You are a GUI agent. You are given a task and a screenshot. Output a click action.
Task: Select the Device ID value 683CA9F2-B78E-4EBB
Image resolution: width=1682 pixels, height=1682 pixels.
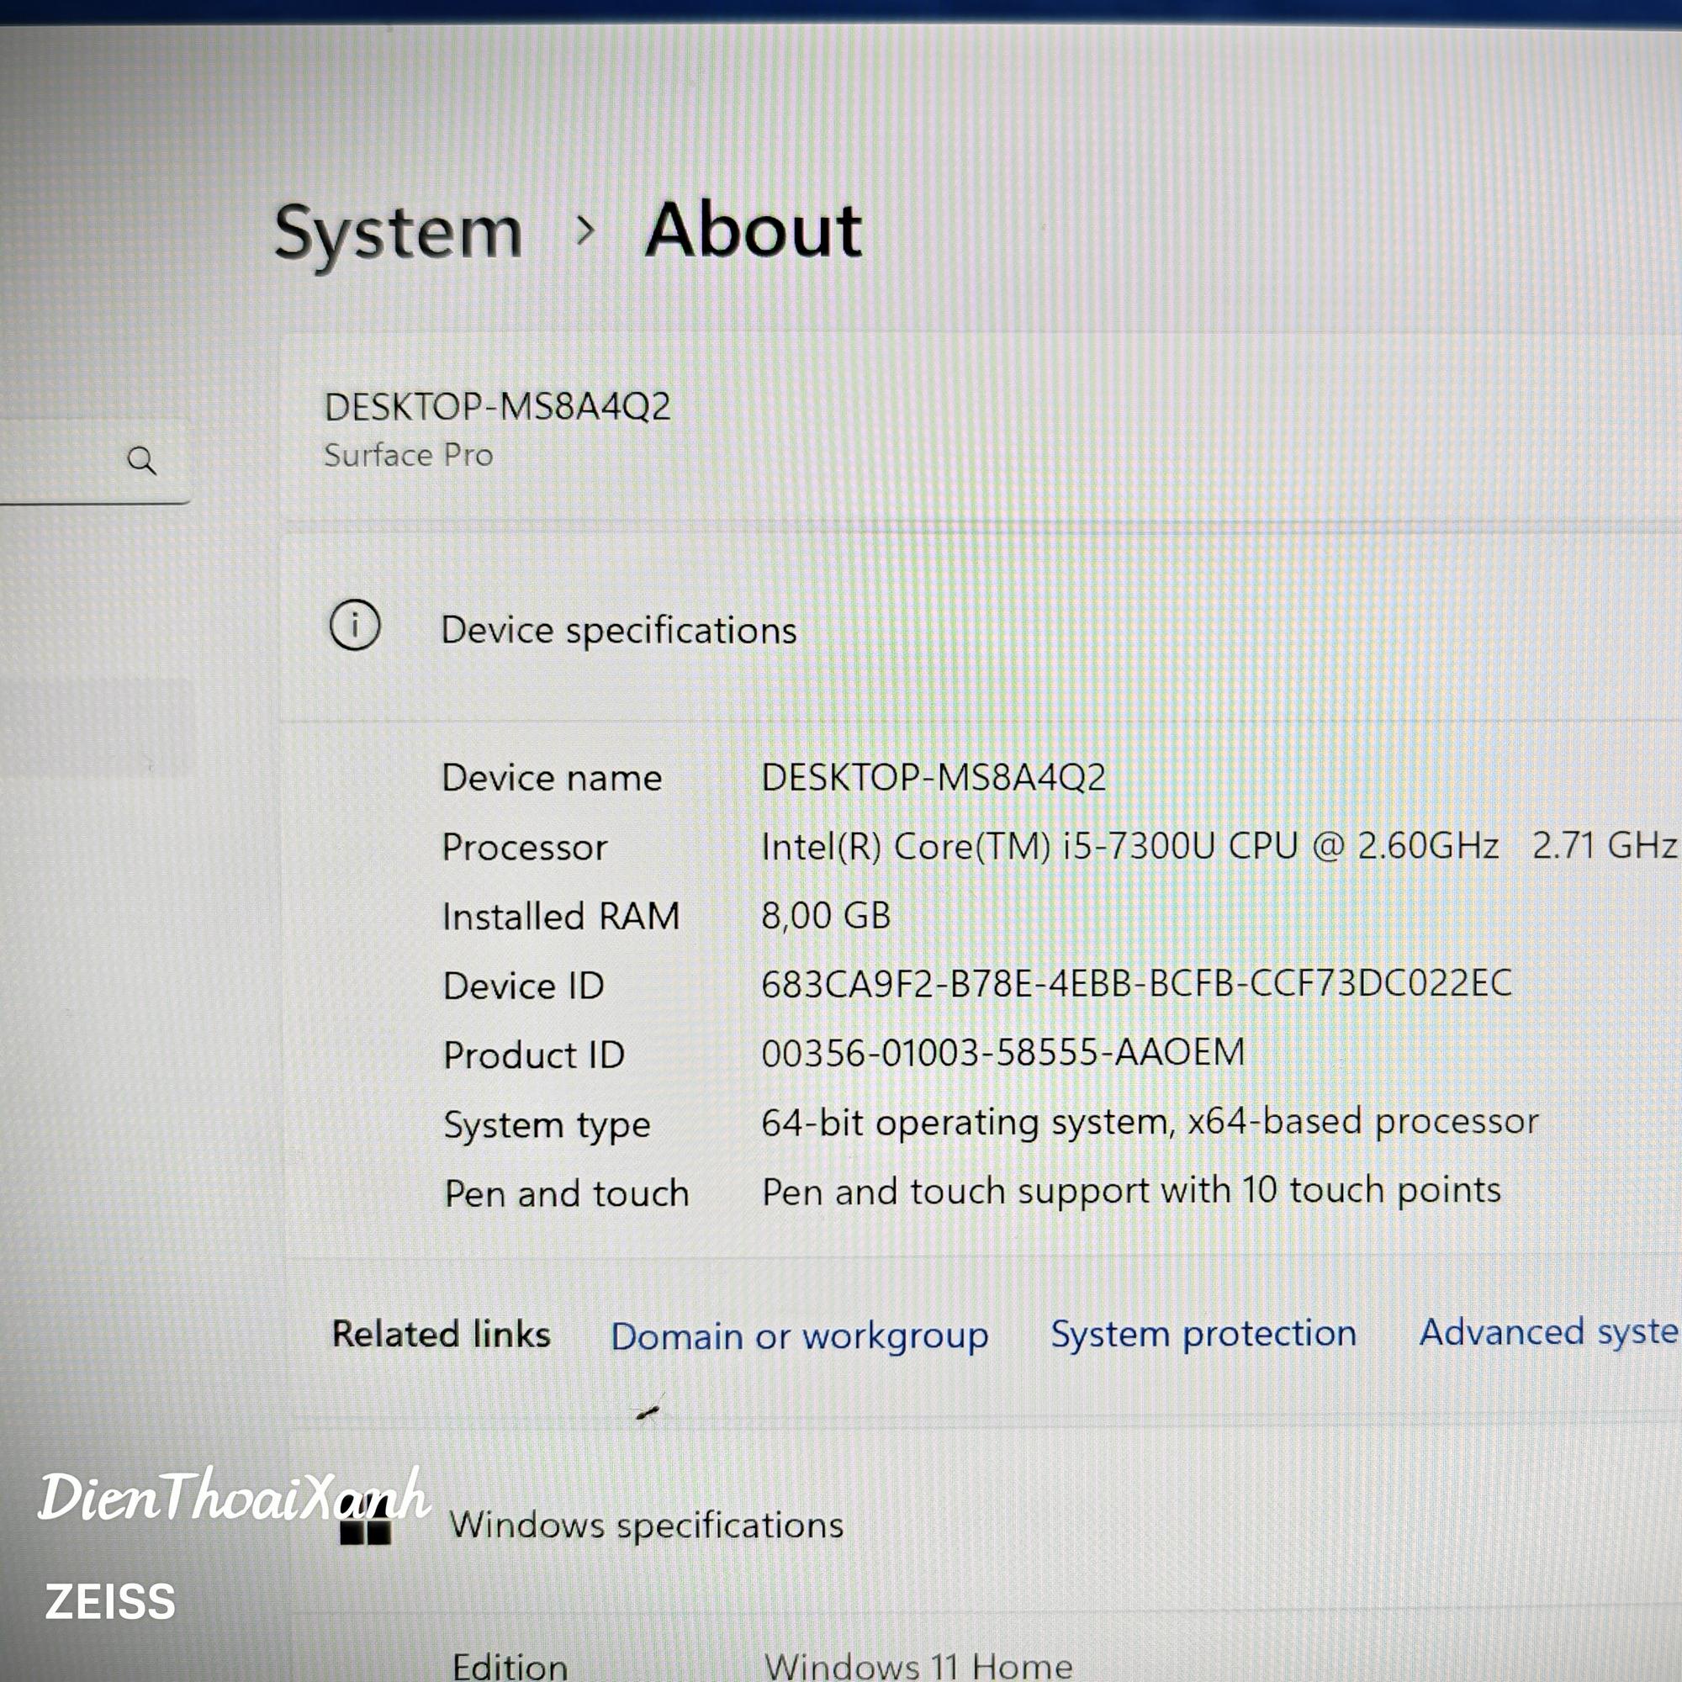pos(1136,984)
